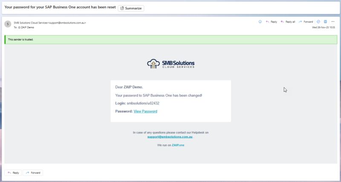Add an emoji reaction to the email
Screen dimensions: 341x182
[x=260, y=21]
